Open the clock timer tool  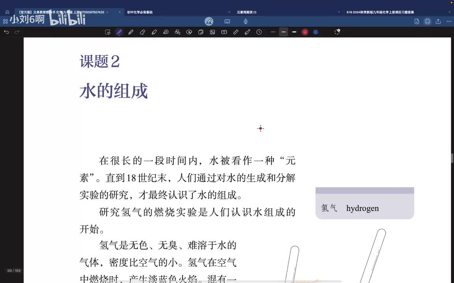pyautogui.click(x=259, y=32)
